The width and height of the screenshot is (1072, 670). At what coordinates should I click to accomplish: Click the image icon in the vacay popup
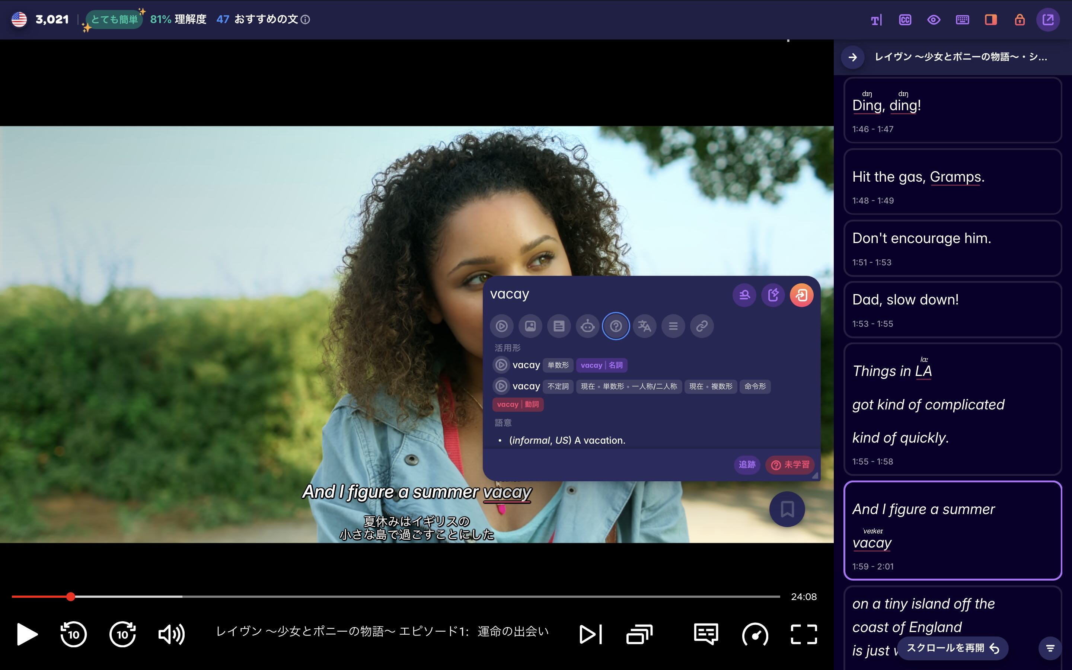(x=531, y=326)
